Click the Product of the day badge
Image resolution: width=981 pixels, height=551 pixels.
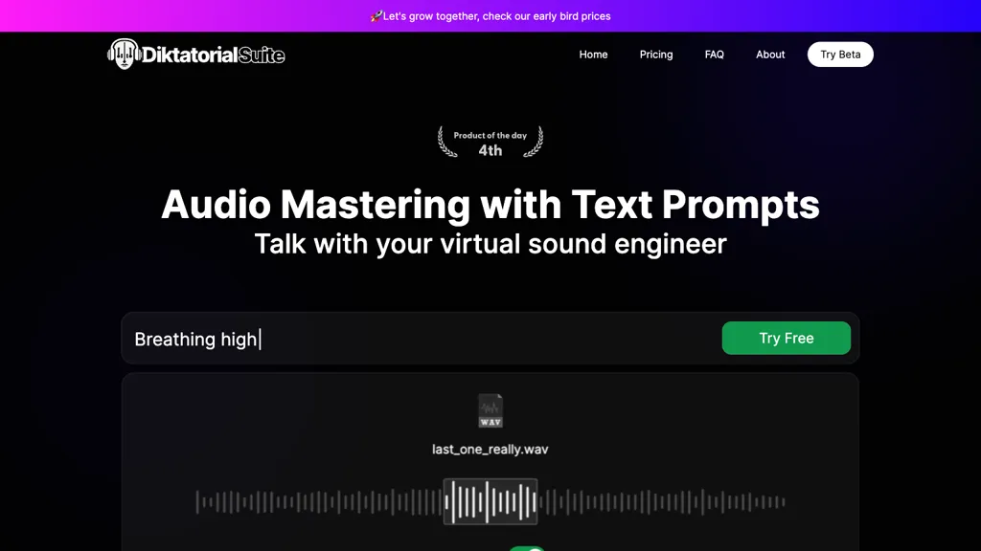point(490,143)
